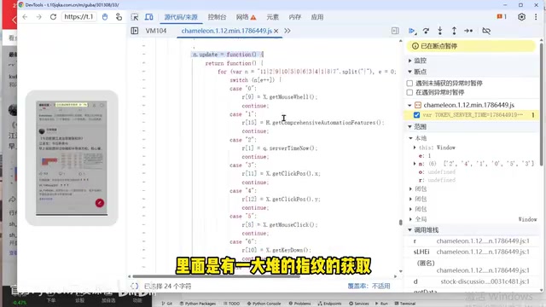Click the debugger sidebar vertical scrollbar

(541, 103)
